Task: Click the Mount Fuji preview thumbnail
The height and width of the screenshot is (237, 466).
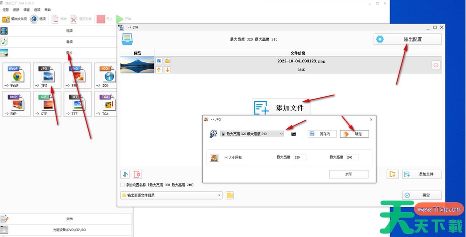Action: point(137,65)
